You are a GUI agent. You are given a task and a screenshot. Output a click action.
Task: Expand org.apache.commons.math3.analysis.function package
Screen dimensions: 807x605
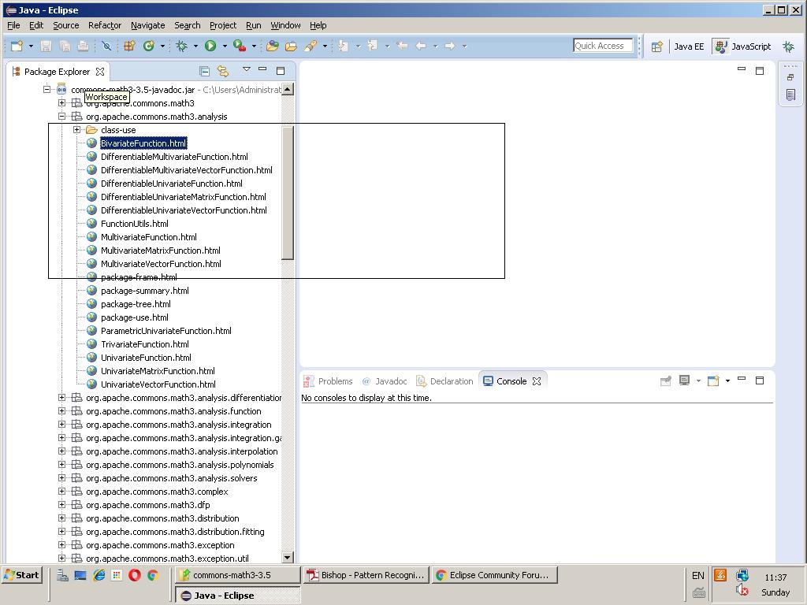[61, 411]
